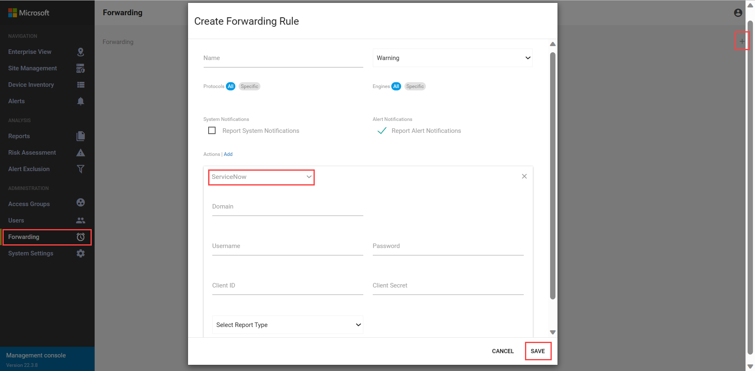
Task: Click the Add link next to Actions
Action: pos(228,154)
